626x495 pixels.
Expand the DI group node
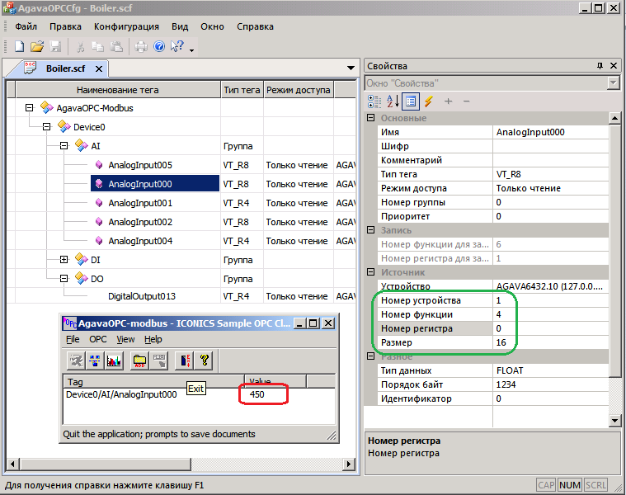[x=64, y=260]
